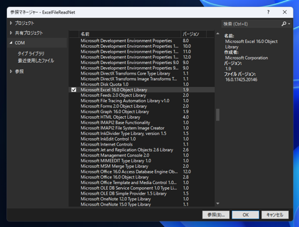
Task: Select Microsoft Management Console 2.0
Action: pos(141,155)
